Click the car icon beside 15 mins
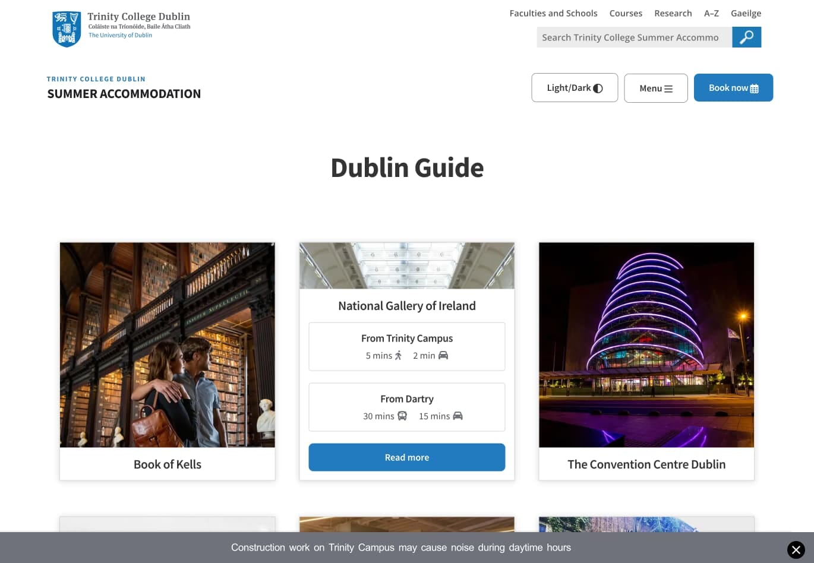The height and width of the screenshot is (563, 814). point(458,416)
